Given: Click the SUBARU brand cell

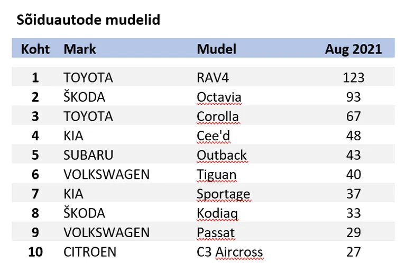Looking at the screenshot, I should tap(89, 155).
